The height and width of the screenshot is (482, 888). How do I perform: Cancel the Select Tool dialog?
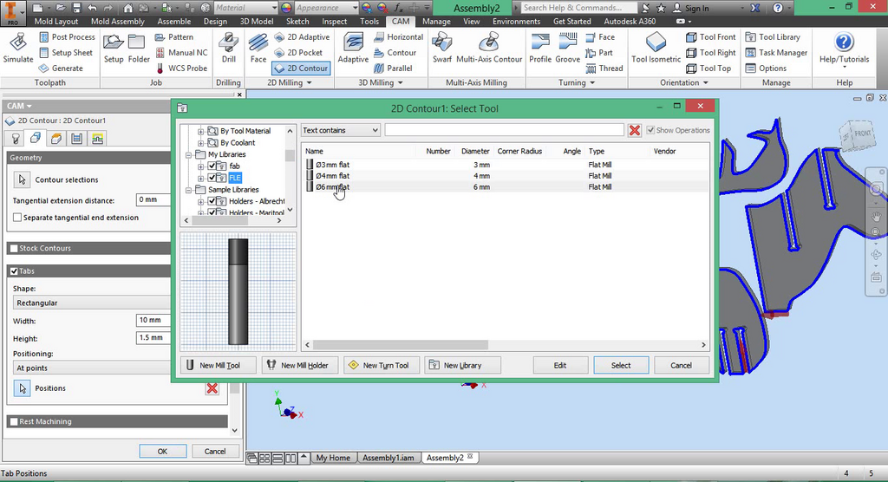681,365
